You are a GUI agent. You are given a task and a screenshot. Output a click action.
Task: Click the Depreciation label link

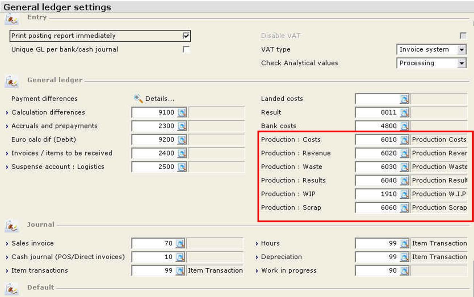tap(281, 257)
